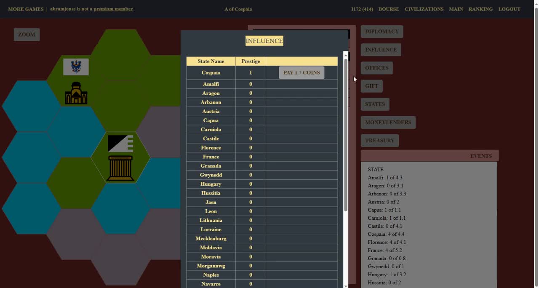Open the States list button
The image size is (539, 288).
pyautogui.click(x=375, y=104)
